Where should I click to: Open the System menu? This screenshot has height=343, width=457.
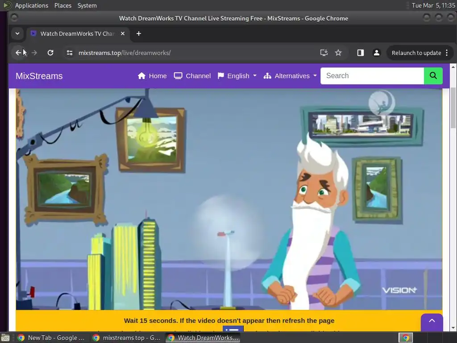pos(87,5)
